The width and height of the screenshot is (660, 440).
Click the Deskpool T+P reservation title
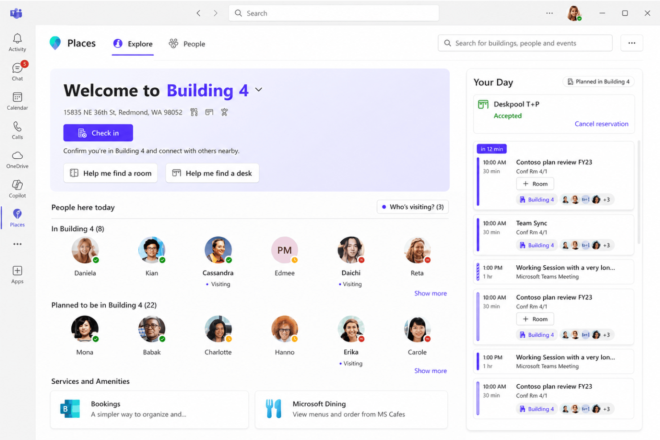point(516,104)
